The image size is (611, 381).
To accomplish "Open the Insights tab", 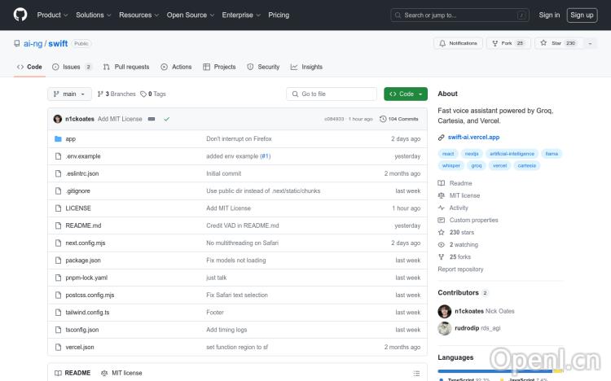I will point(306,67).
